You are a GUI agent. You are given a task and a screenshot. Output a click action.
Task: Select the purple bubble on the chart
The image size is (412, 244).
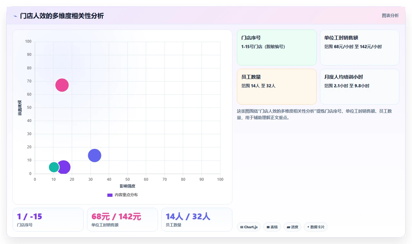coord(64,167)
